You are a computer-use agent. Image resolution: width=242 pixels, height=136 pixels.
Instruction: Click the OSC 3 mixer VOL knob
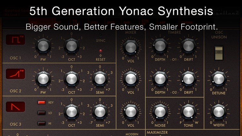131,112
